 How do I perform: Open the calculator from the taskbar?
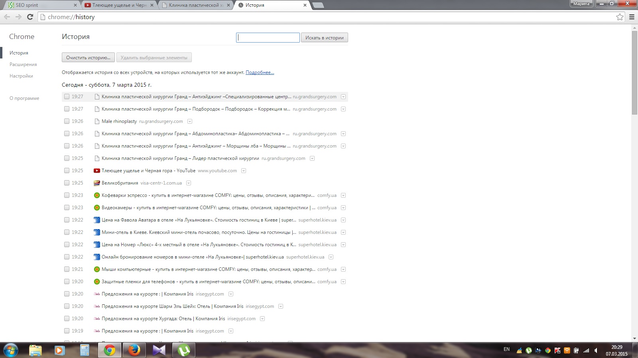(85, 350)
